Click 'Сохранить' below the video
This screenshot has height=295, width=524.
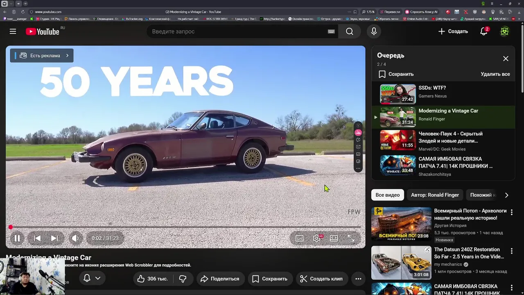pyautogui.click(x=270, y=279)
